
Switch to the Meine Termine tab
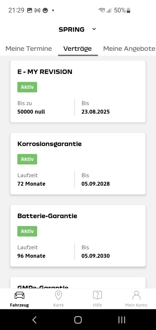29,49
